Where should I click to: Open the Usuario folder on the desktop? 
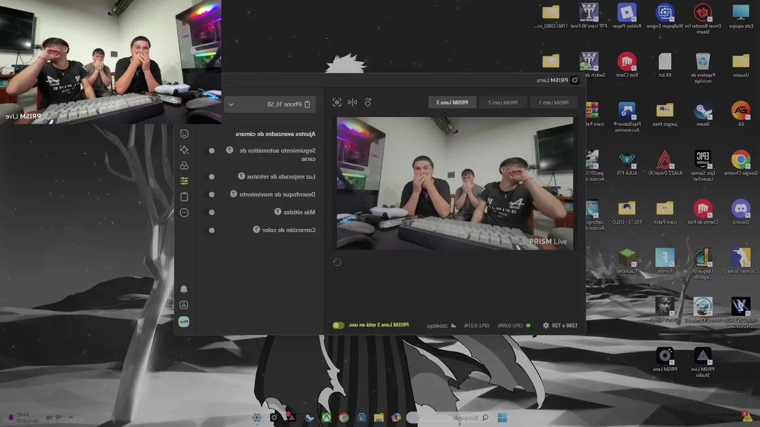[740, 65]
